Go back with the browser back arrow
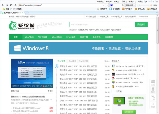Viewport: 159px width, 114px height. [x=3, y=5]
